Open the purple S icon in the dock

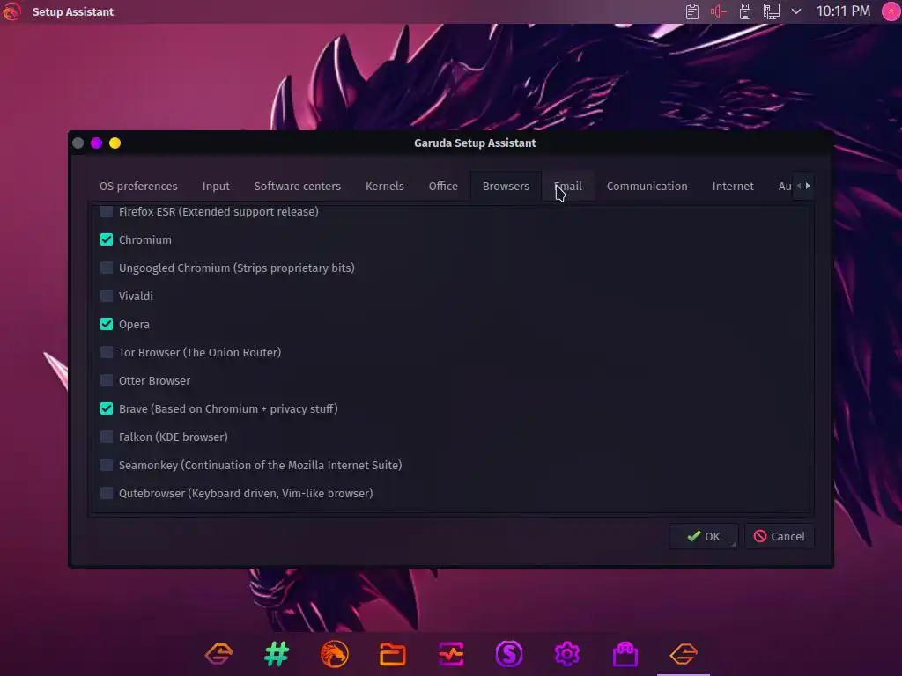click(x=509, y=654)
